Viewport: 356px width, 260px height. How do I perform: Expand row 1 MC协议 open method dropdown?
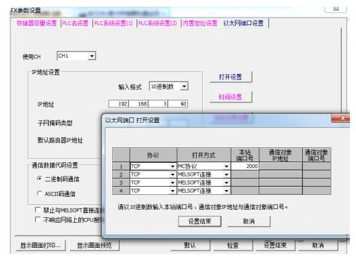(227, 166)
